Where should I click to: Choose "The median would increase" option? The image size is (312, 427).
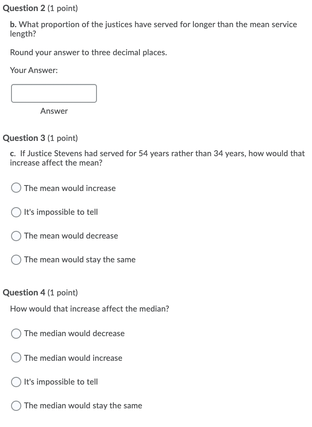coord(16,357)
